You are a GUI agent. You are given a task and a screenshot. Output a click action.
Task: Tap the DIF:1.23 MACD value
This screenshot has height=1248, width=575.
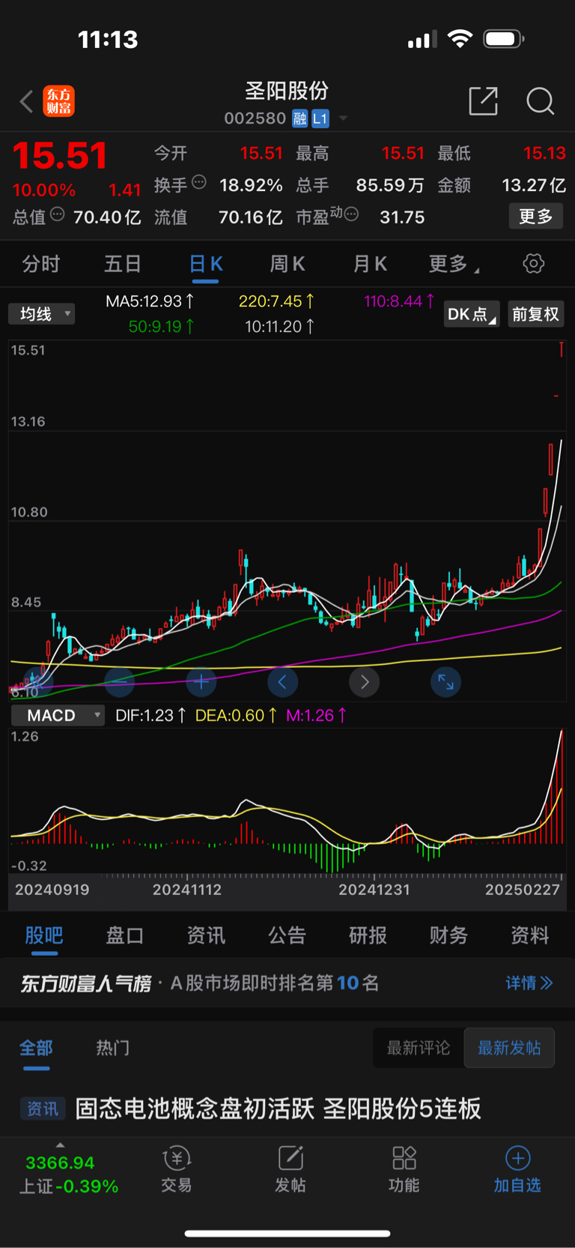click(150, 716)
